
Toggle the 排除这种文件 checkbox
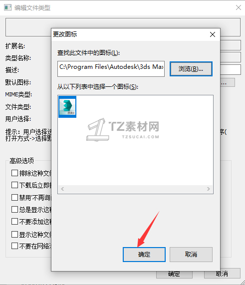click(x=14, y=173)
